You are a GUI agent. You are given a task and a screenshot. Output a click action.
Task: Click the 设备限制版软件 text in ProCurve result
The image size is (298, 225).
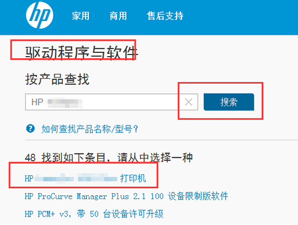click(x=198, y=196)
